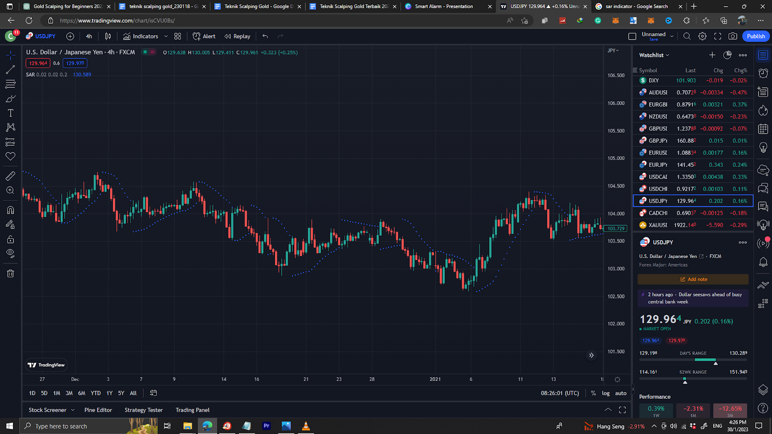This screenshot has width=772, height=434.
Task: Switch the chart to fullscreen mode
Action: tap(717, 36)
